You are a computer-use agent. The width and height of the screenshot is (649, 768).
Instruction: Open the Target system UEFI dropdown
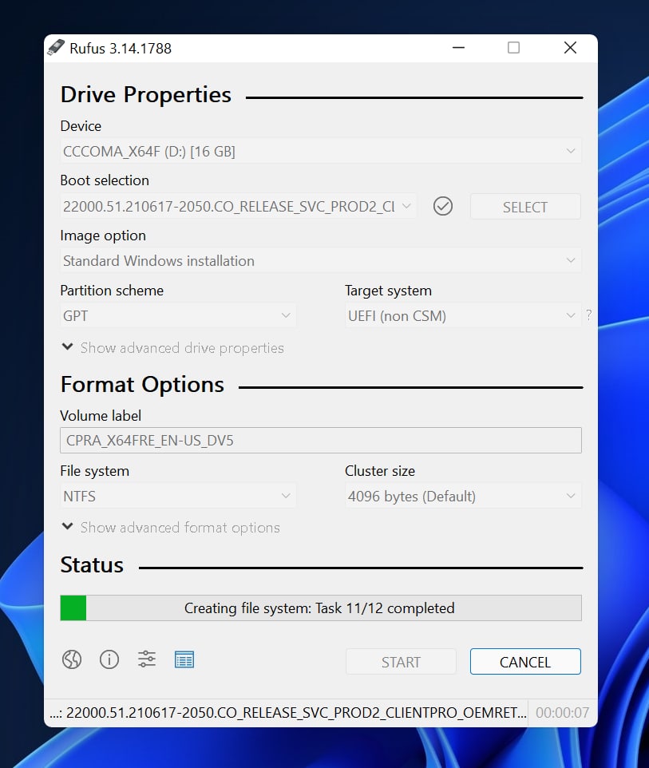point(463,315)
